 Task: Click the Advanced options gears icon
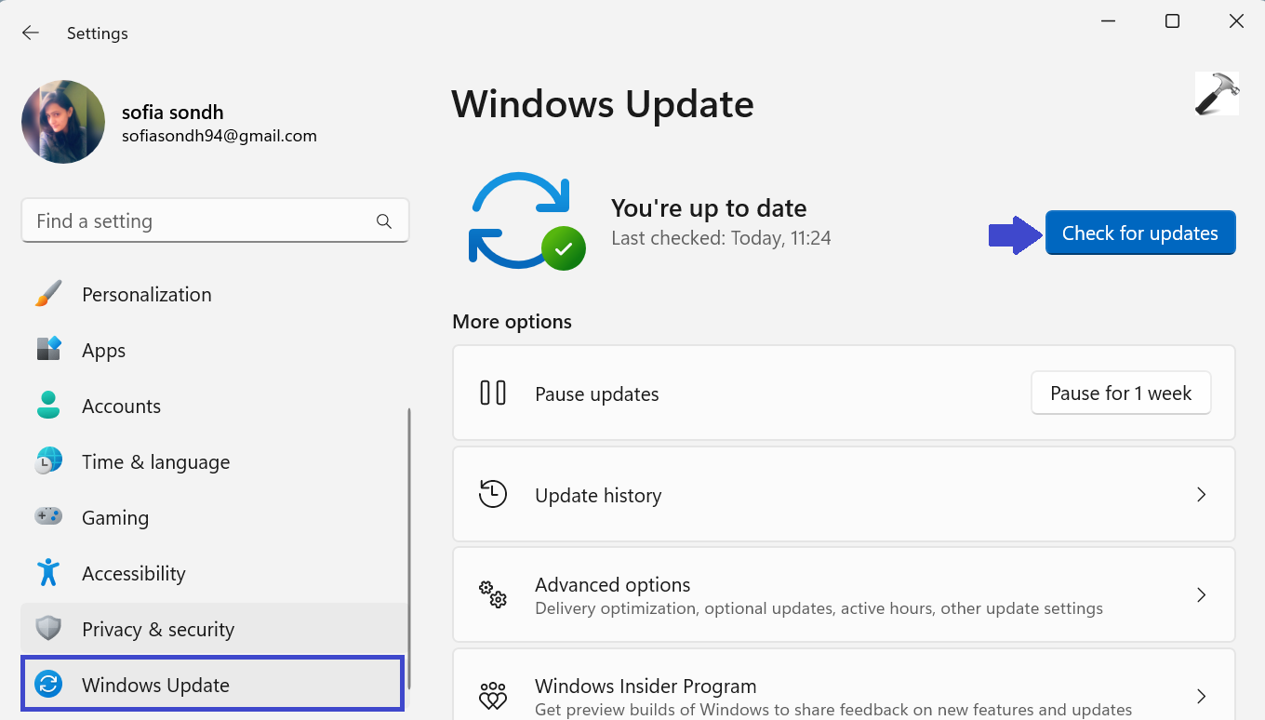click(493, 594)
